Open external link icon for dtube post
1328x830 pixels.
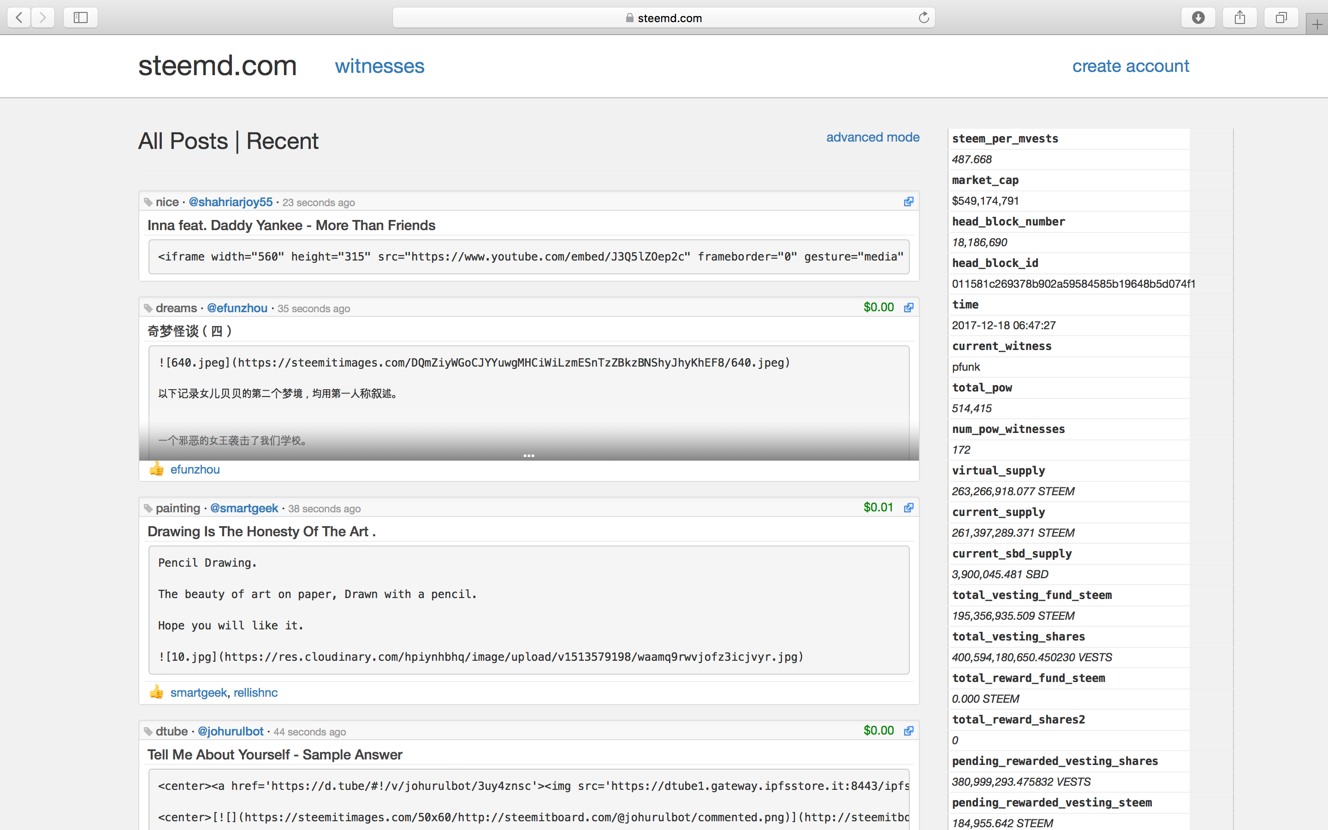pyautogui.click(x=909, y=731)
